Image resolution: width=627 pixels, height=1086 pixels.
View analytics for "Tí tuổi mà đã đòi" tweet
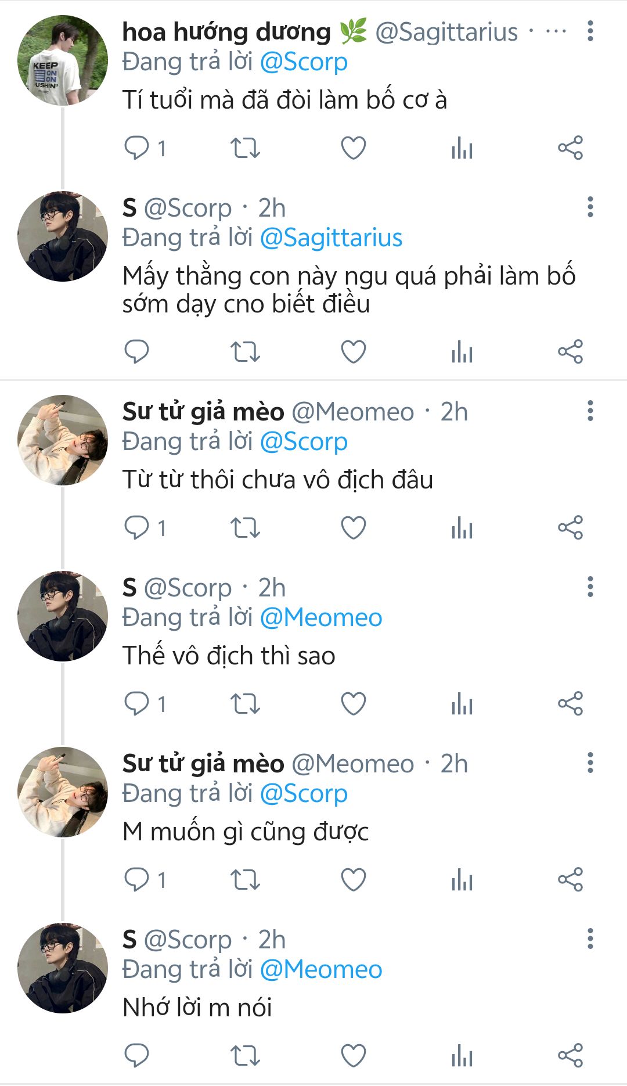pyautogui.click(x=462, y=148)
